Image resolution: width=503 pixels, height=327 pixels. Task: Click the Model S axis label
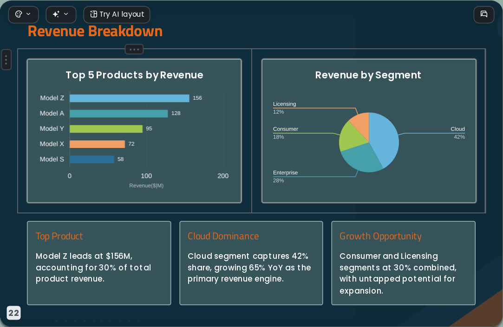[x=52, y=159]
